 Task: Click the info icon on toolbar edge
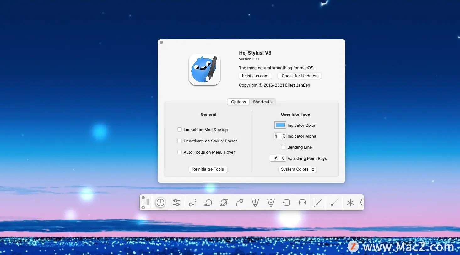(143, 203)
